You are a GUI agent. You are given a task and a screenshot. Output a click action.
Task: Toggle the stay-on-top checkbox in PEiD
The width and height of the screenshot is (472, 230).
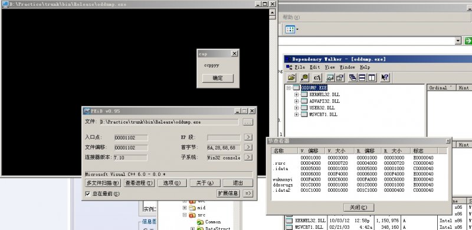[87, 194]
